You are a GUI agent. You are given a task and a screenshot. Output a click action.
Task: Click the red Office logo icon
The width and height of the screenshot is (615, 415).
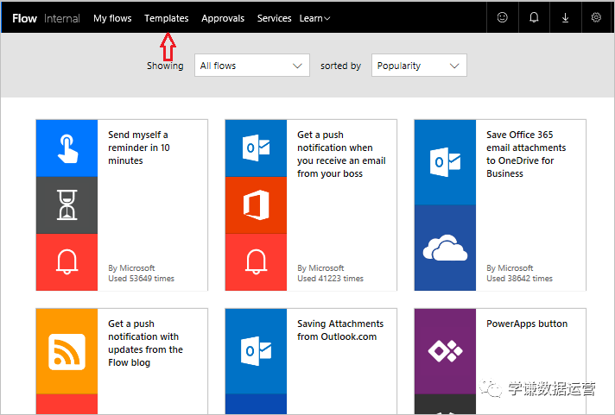tap(256, 204)
